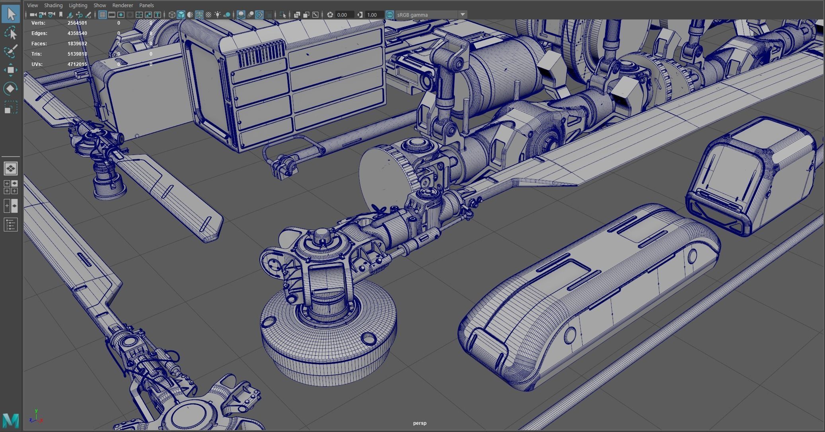
Task: Turn on Use All Lights
Action: [218, 15]
